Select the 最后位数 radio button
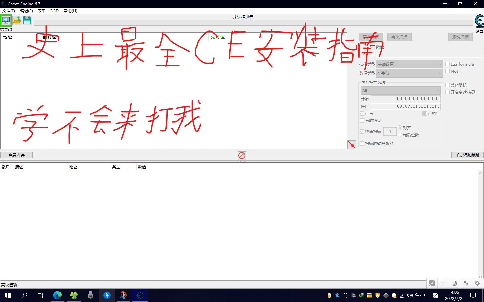The image size is (484, 302). point(400,135)
